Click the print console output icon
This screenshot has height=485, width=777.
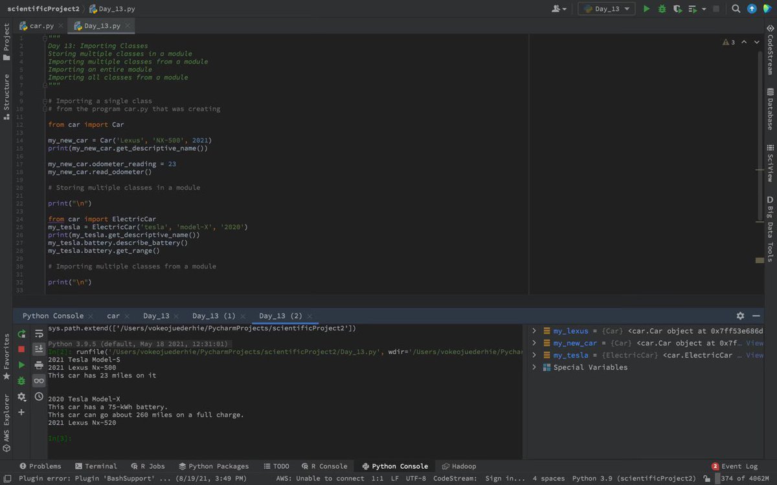click(39, 365)
